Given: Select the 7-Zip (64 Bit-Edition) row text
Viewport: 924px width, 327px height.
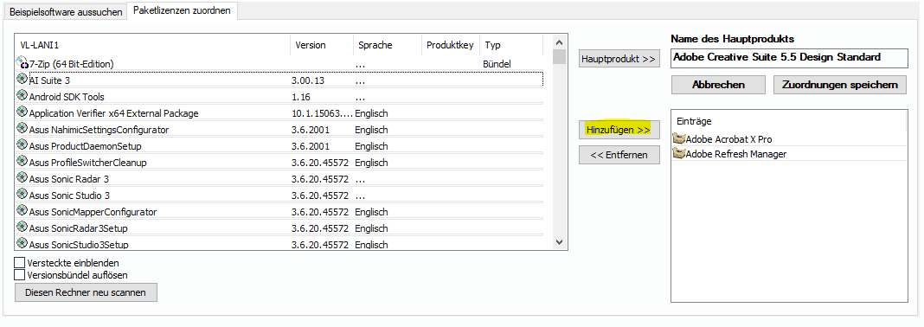Looking at the screenshot, I should point(71,64).
